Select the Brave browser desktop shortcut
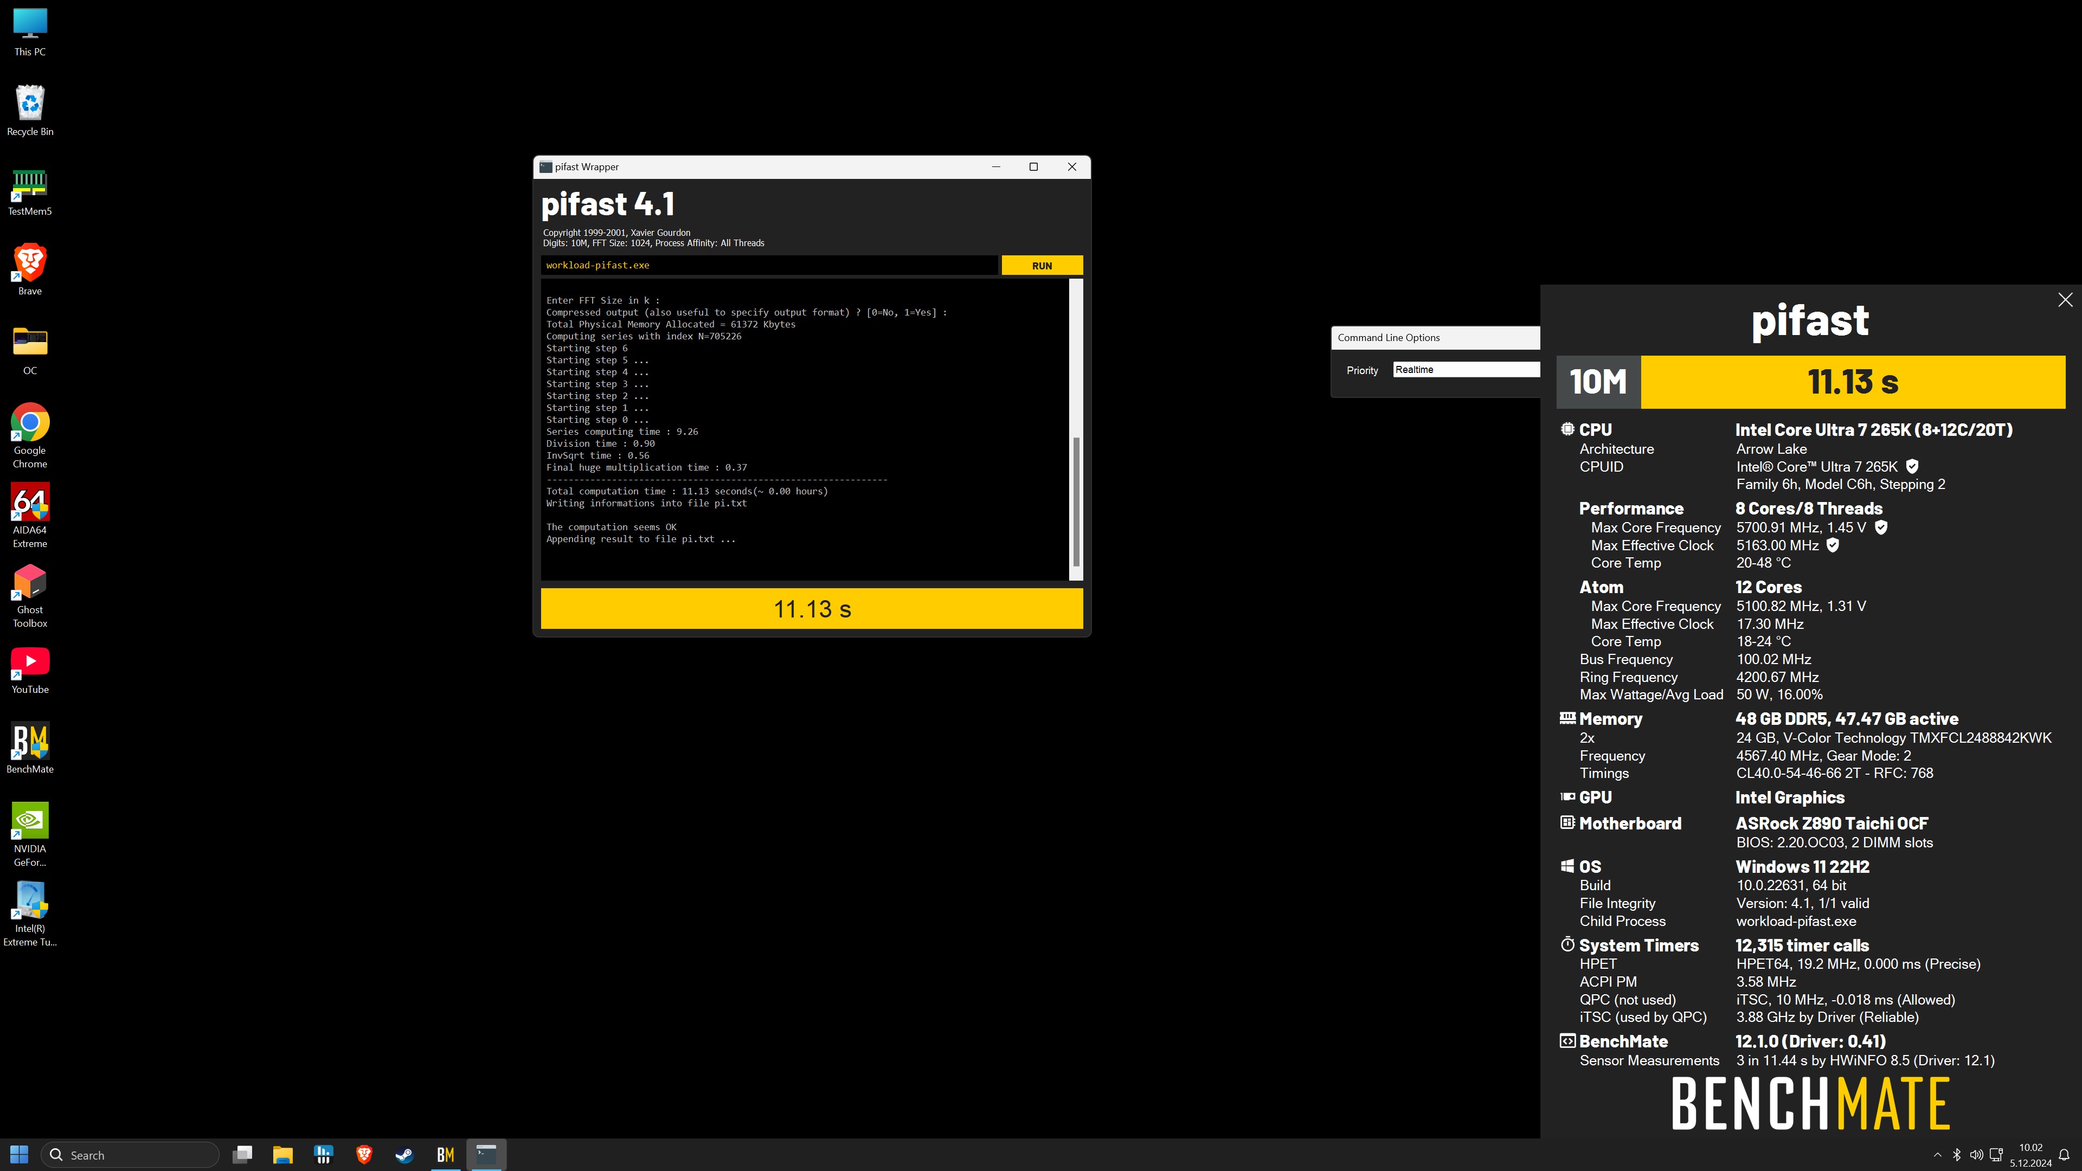The image size is (2082, 1171). click(30, 270)
